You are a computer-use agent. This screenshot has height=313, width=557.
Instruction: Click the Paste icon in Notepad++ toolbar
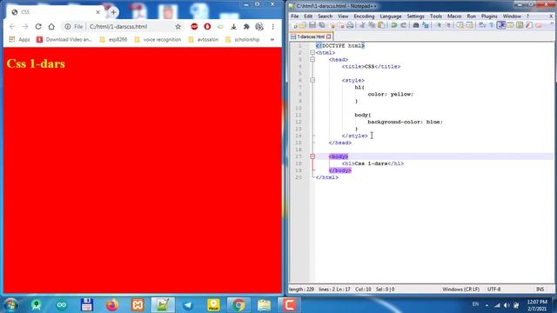click(x=381, y=25)
